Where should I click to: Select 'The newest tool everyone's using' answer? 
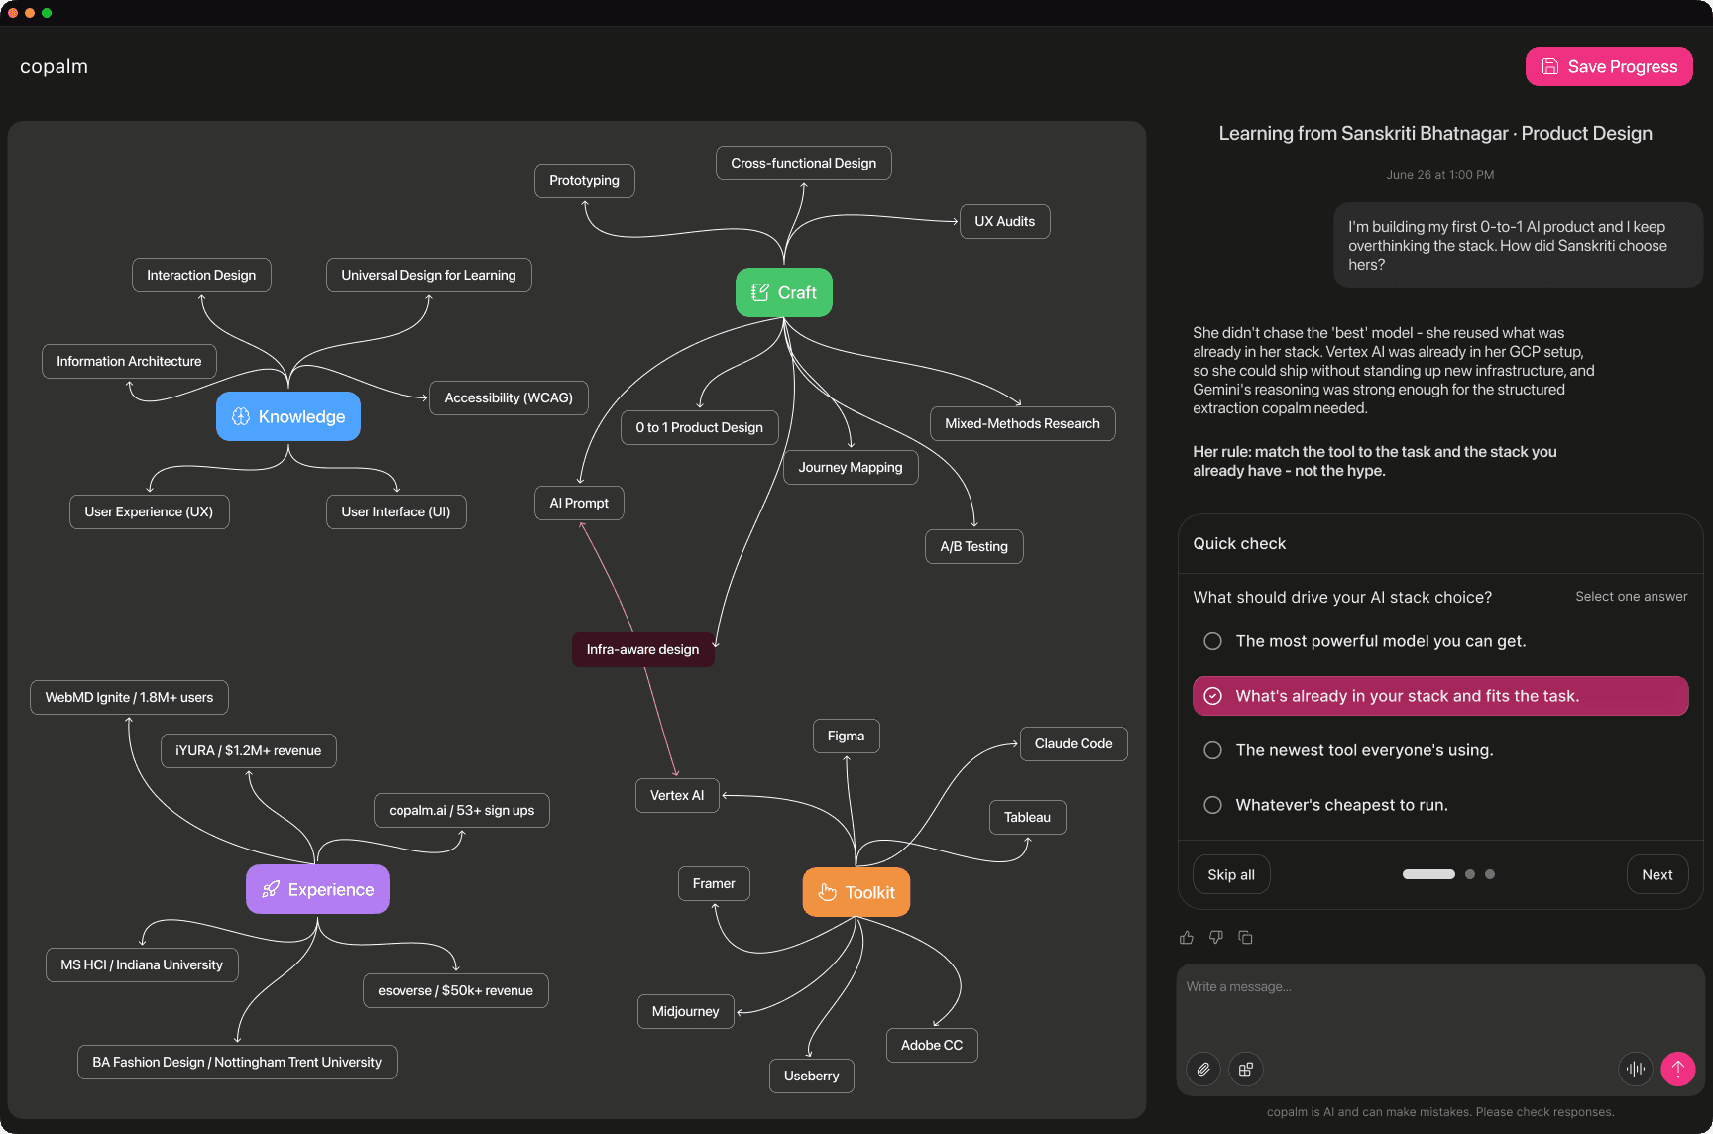pyautogui.click(x=1440, y=750)
